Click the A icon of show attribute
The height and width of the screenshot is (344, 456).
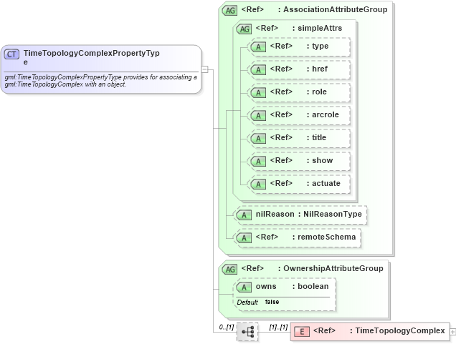(258, 162)
